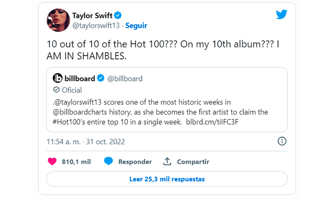Image resolution: width=332 pixels, height=199 pixels.
Task: Click the Responder label
Action: coord(135,162)
